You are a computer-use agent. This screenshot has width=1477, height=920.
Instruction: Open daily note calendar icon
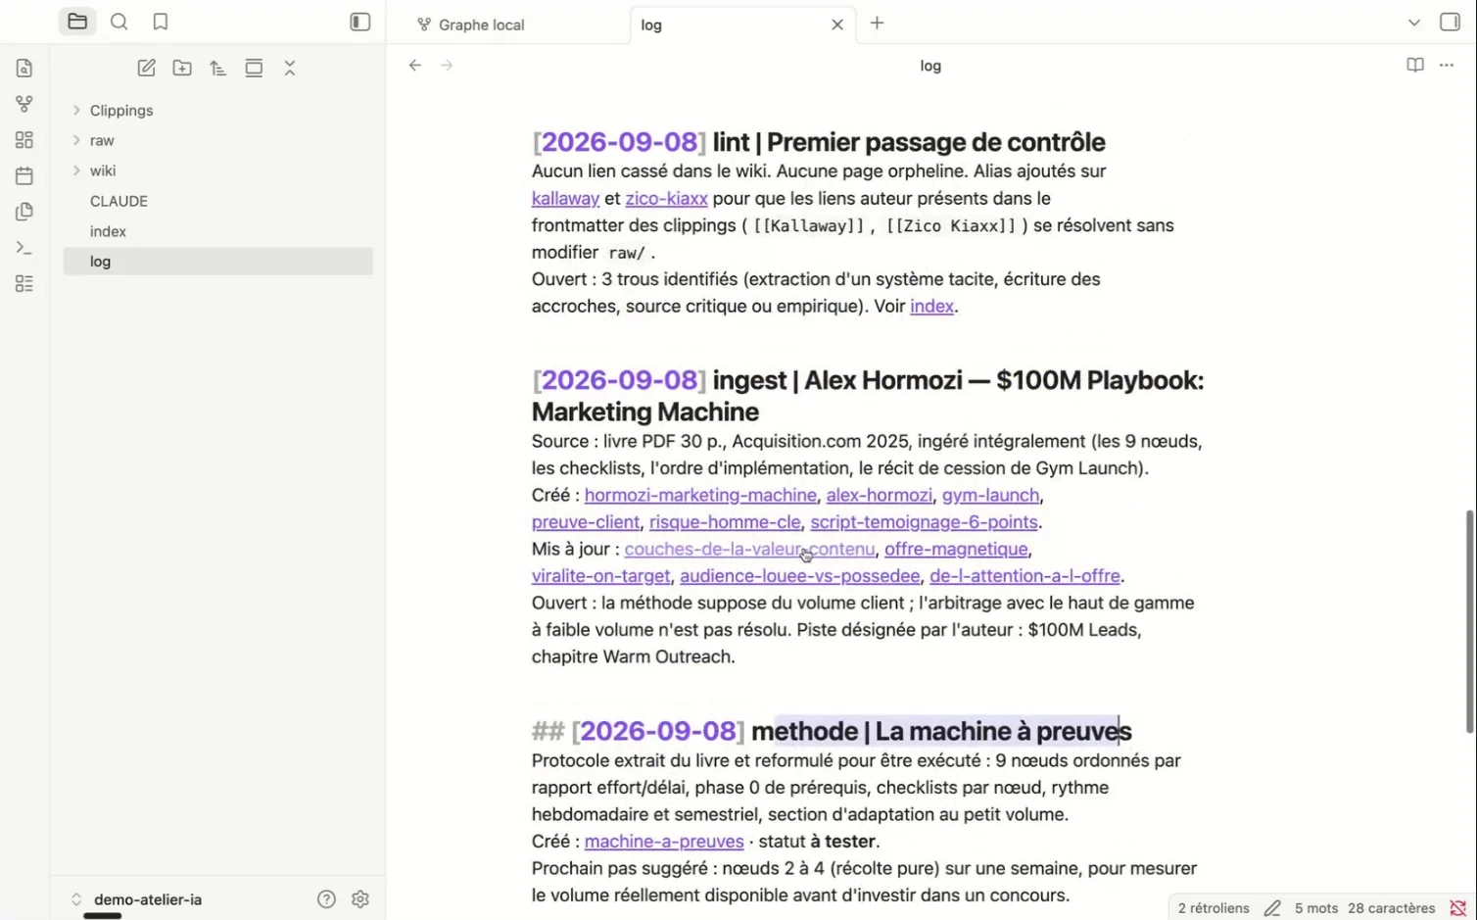pyautogui.click(x=24, y=176)
